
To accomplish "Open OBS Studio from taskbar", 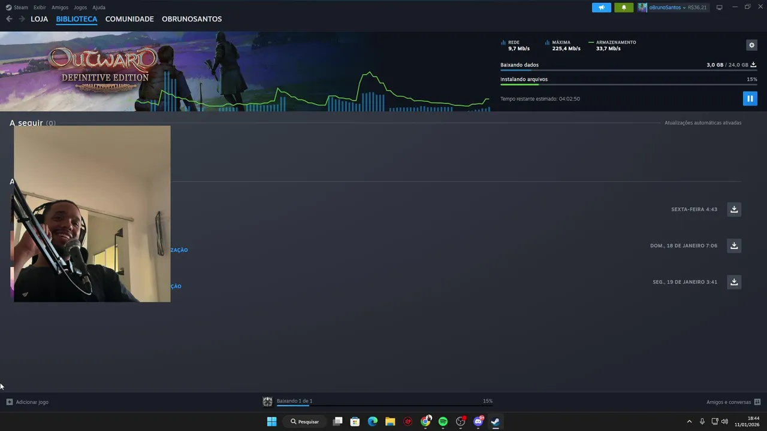I will point(460,421).
